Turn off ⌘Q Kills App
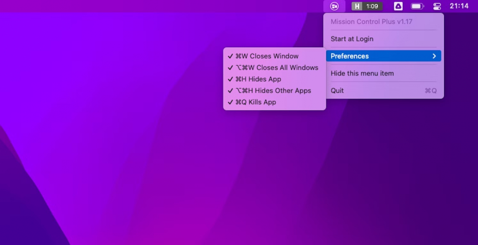Viewport: 478px width, 245px height. coord(256,102)
